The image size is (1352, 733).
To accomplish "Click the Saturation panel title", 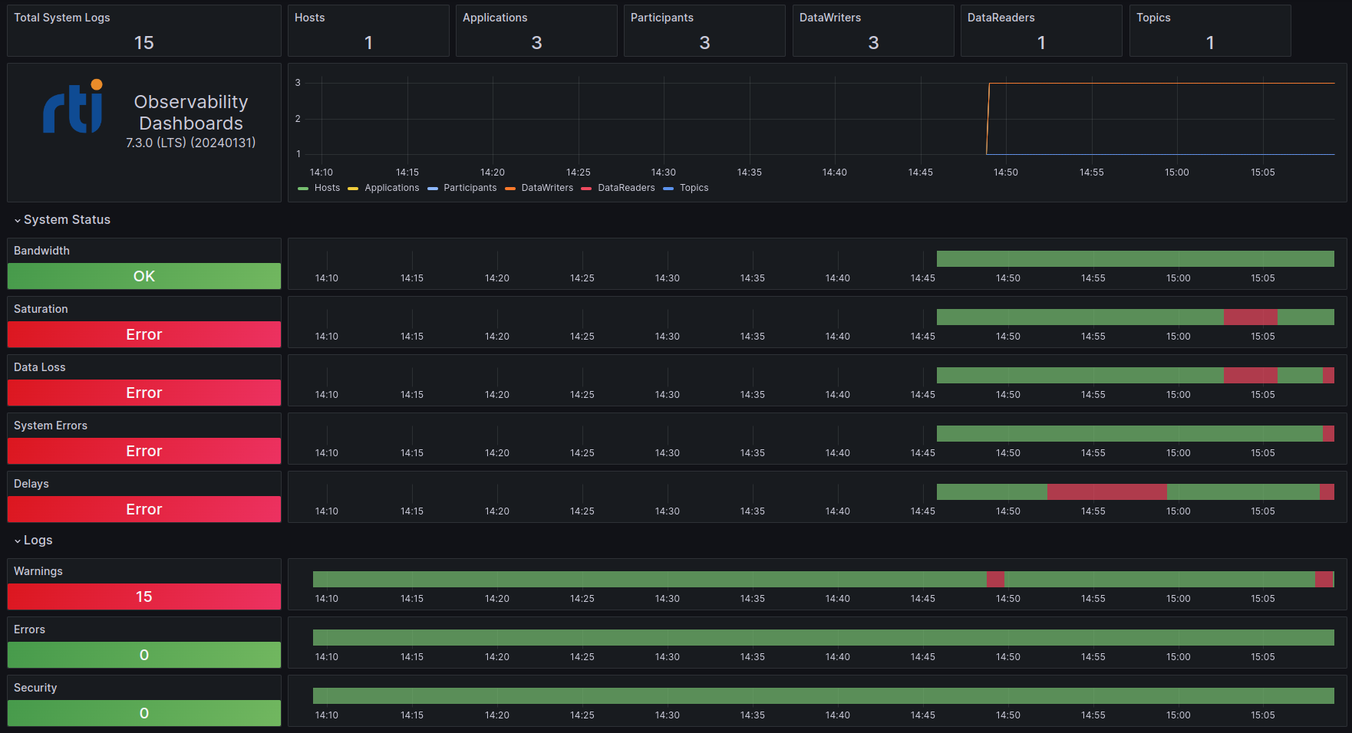I will click(41, 308).
